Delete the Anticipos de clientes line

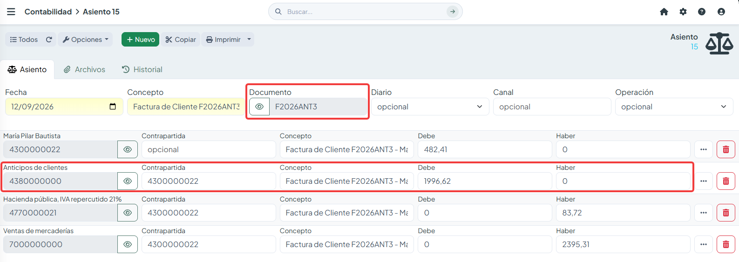tap(725, 181)
